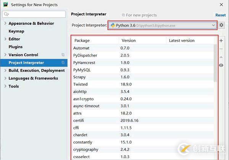Click the copy icon beside Project Interpreter item
The height and width of the screenshot is (160, 229).
pos(63,63)
